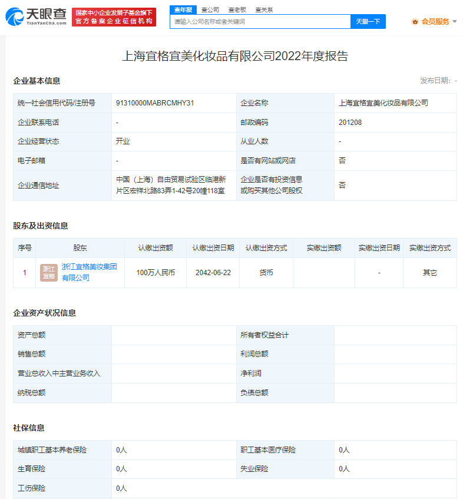Switch to the 查老板 tab
Image resolution: width=463 pixels, height=499 pixels.
pyautogui.click(x=237, y=9)
